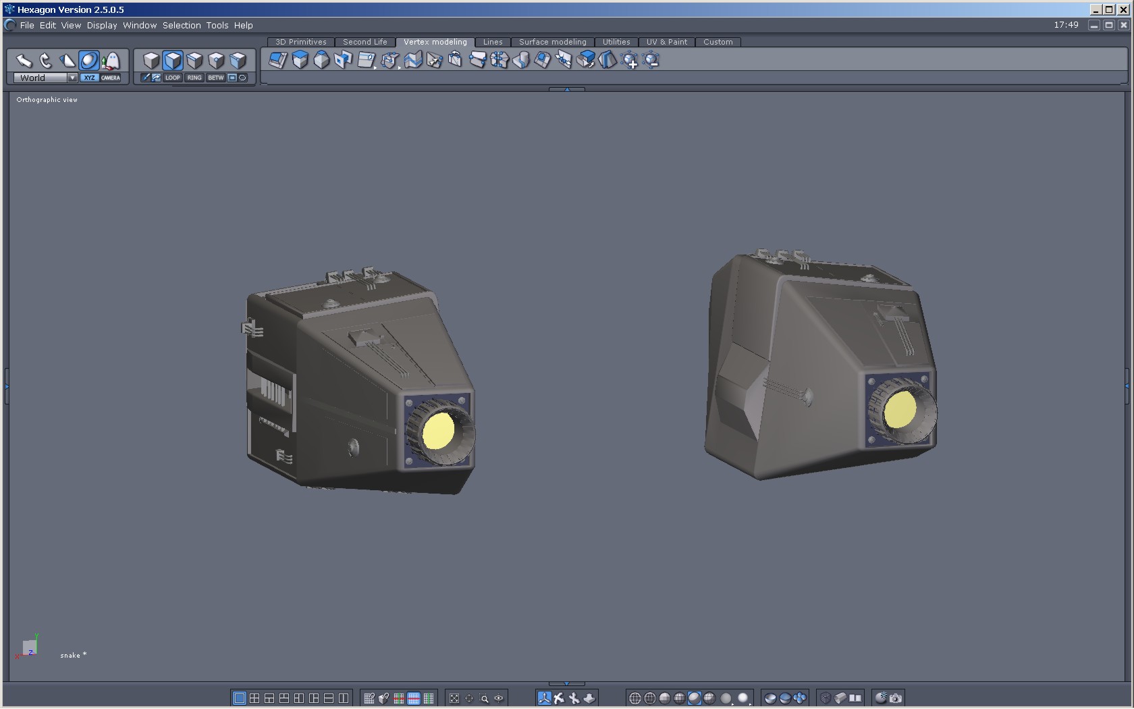Toggle BETW selection mode

pos(216,78)
